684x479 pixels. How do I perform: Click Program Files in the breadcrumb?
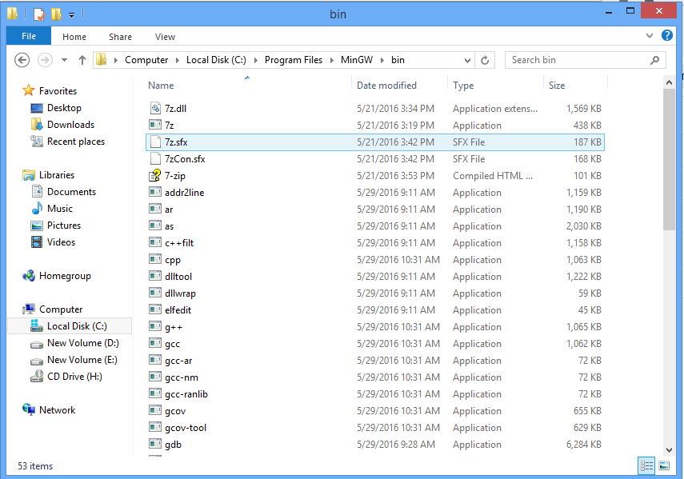pyautogui.click(x=293, y=60)
